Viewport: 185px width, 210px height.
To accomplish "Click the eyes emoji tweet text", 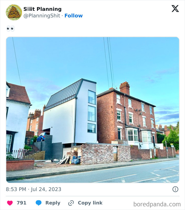I will tap(11, 28).
